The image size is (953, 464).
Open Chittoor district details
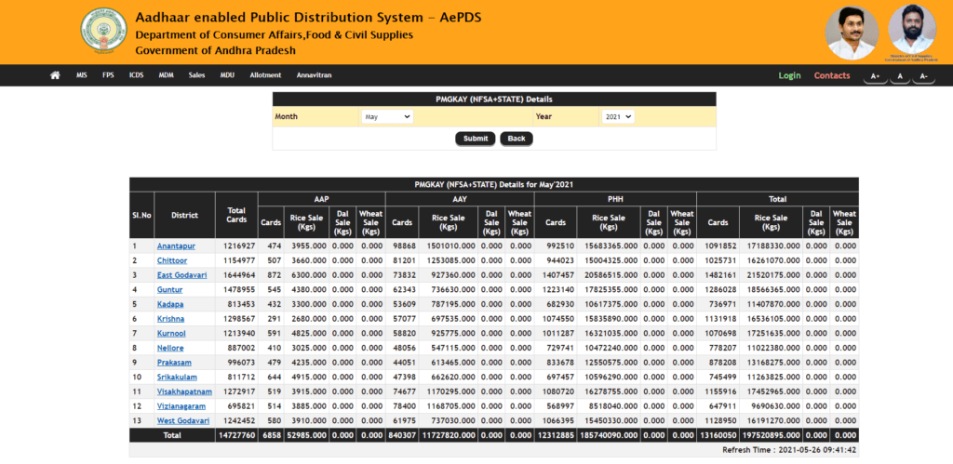[x=172, y=260]
